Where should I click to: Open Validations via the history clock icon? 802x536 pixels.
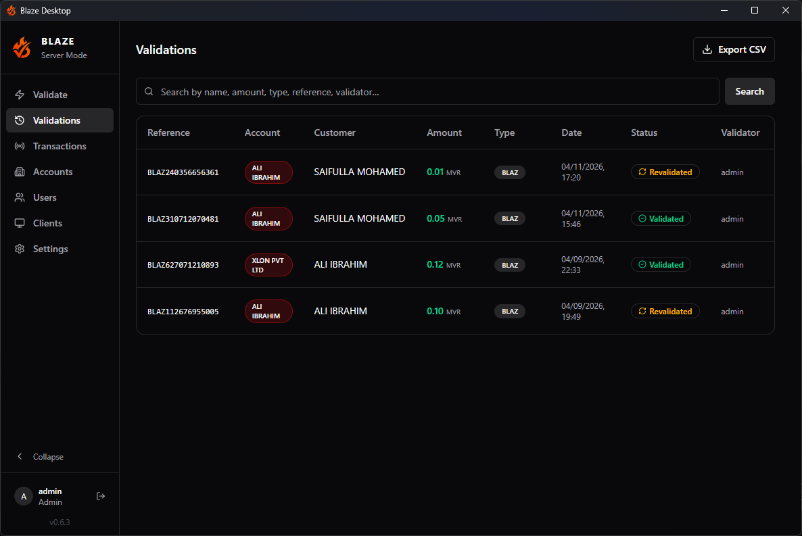pos(20,120)
